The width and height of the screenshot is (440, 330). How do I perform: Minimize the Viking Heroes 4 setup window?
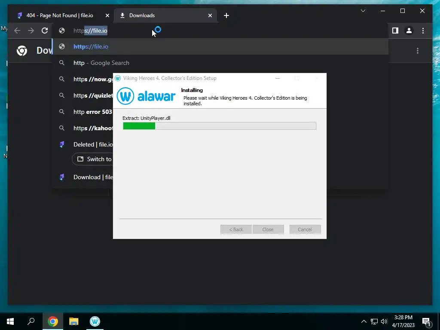coord(278,78)
